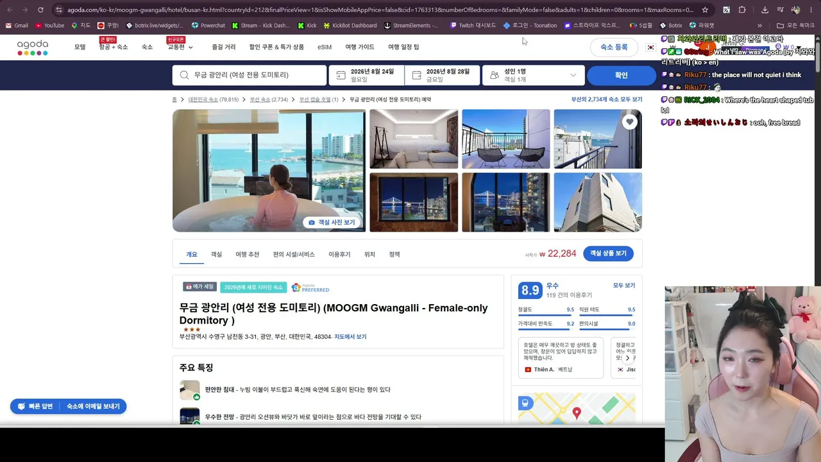
Task: Click the transit icon on the map
Action: [525, 403]
